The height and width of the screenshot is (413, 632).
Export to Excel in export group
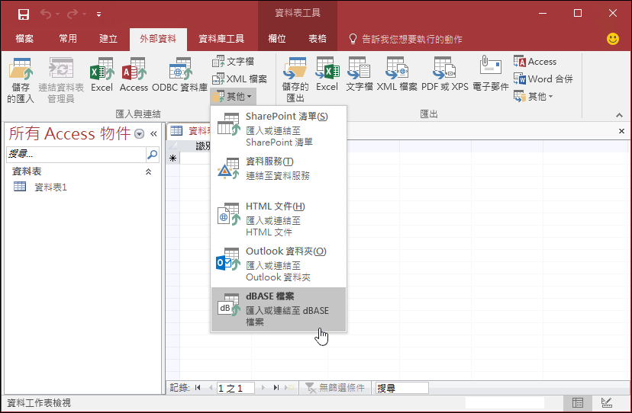click(327, 75)
